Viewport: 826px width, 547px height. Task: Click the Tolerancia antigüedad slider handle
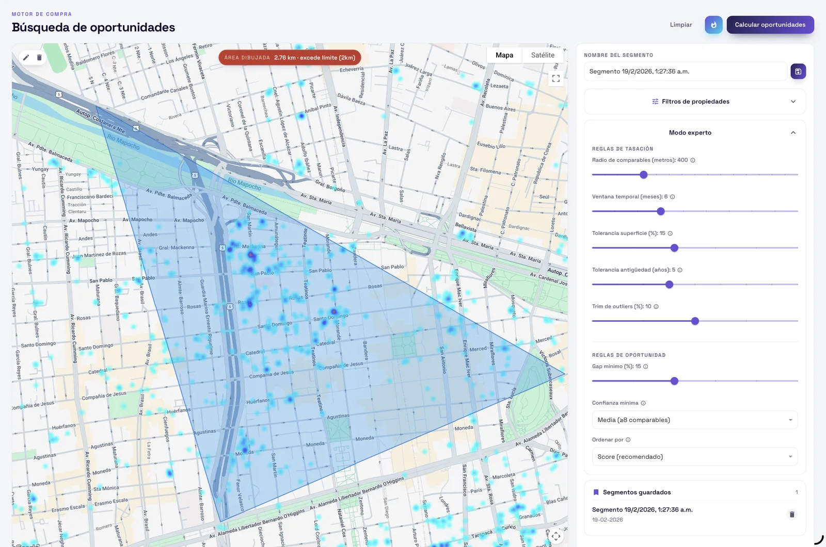pyautogui.click(x=670, y=285)
